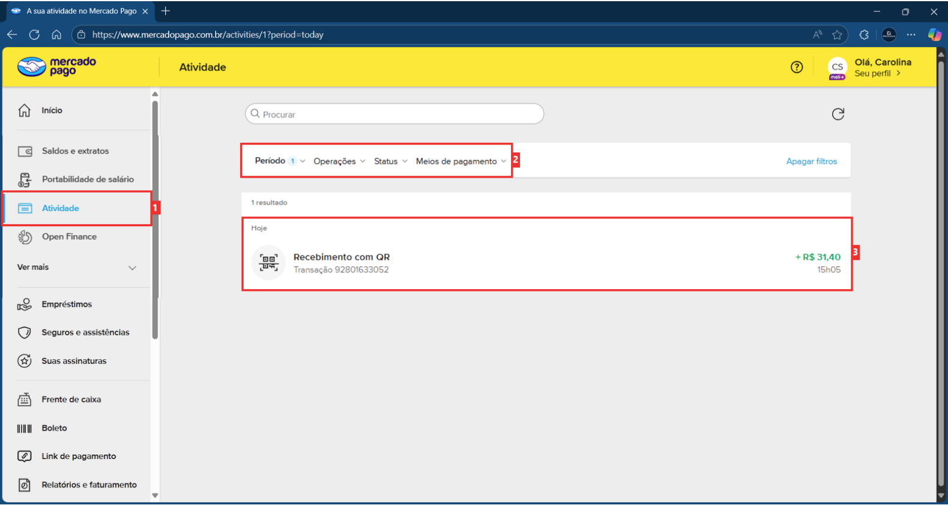Screen dimensions: 948x505
Task: Click the Seguros e assistências shield icon
Action: point(25,333)
